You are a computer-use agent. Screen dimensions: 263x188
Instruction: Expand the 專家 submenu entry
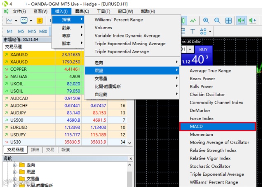68,35
